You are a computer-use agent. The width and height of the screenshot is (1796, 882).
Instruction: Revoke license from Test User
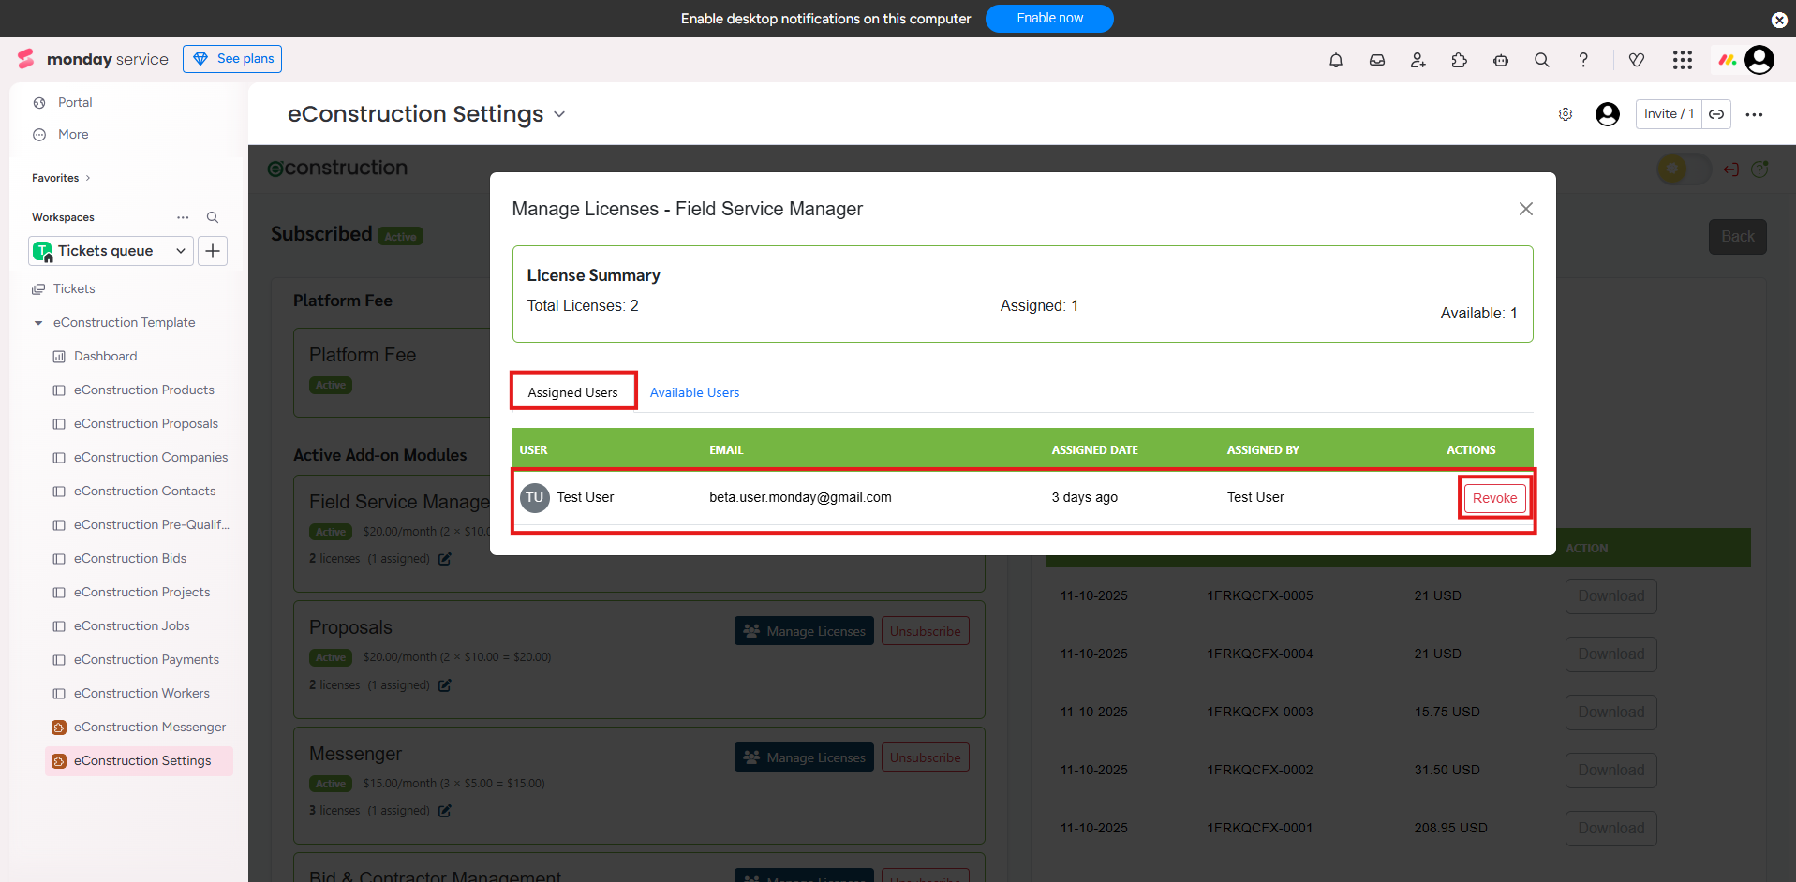coord(1494,498)
